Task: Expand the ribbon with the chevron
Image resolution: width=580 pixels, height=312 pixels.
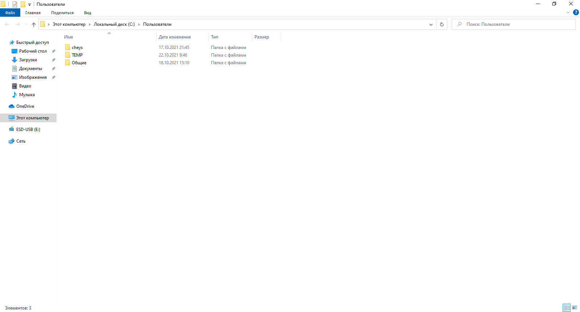Action: click(568, 12)
